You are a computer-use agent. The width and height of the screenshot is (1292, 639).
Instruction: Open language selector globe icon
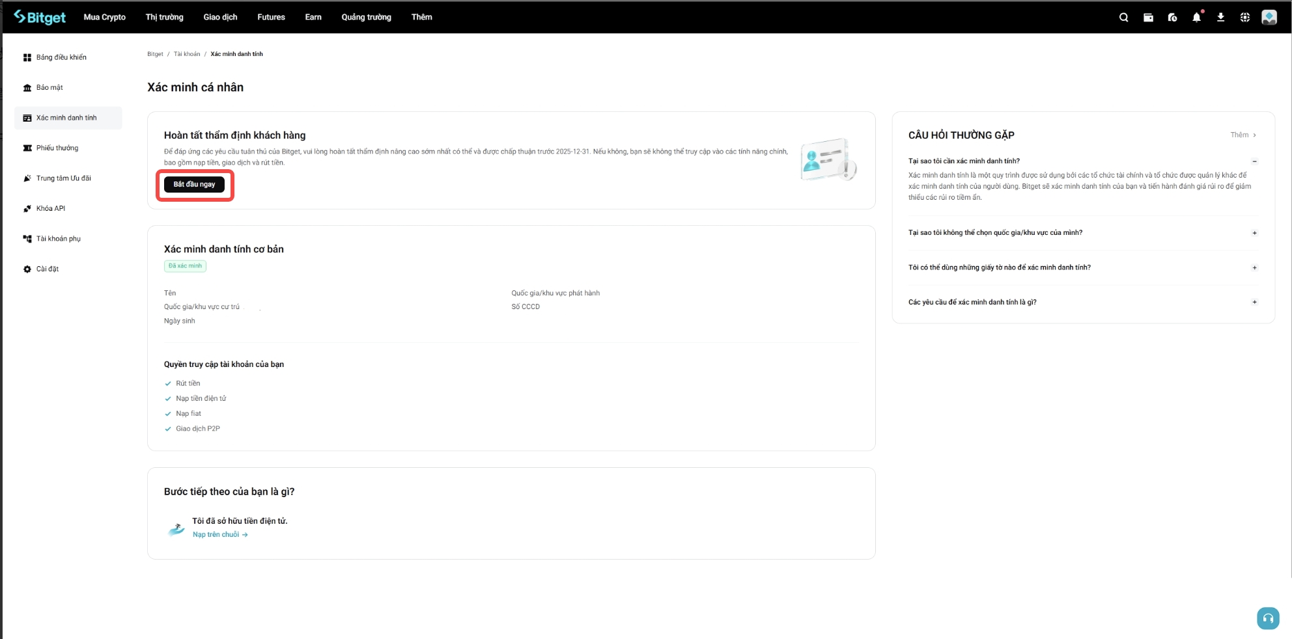tap(1244, 17)
